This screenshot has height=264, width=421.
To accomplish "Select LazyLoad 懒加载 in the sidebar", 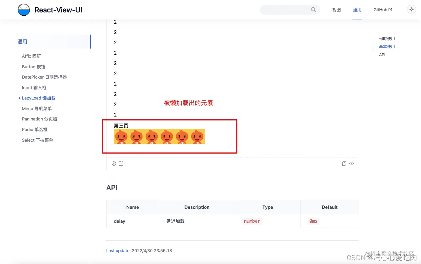I will [39, 98].
